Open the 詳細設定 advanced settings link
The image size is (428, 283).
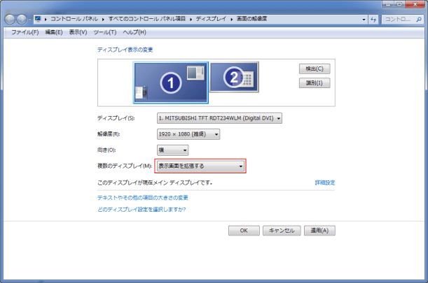coord(325,182)
